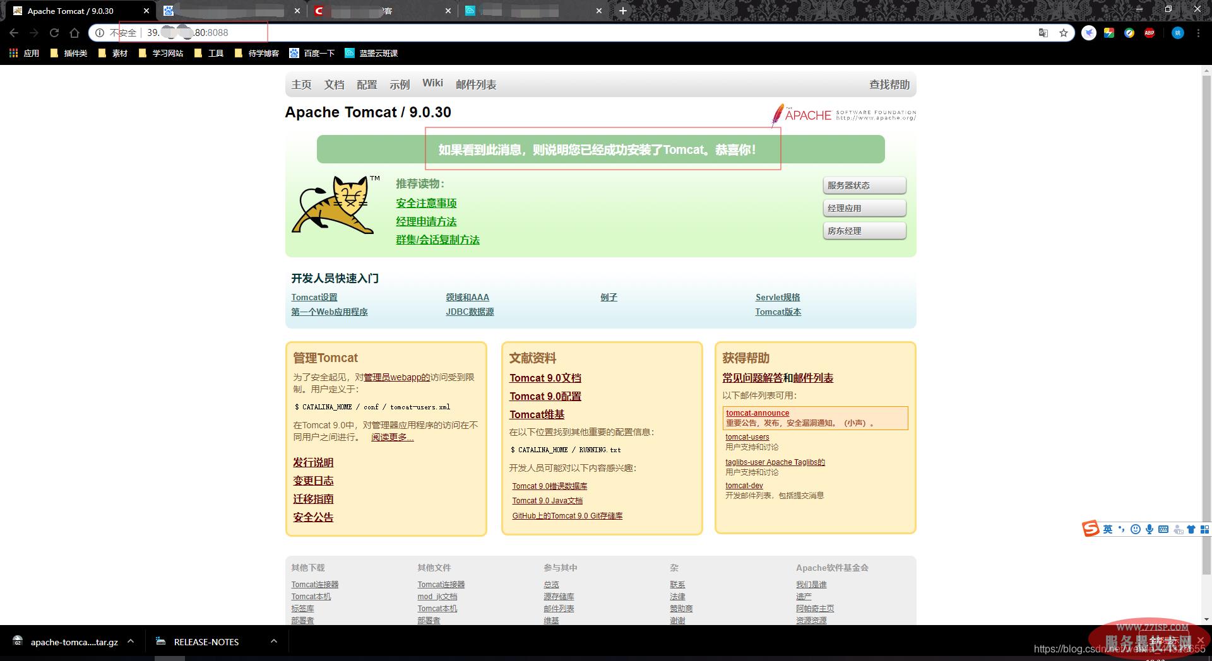The image size is (1212, 661).
Task: Open the 蓝墨云班课 bookmark
Action: tap(371, 53)
